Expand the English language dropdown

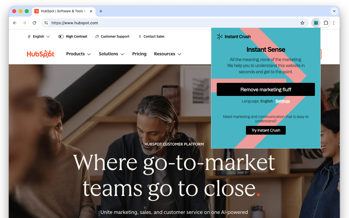tap(39, 37)
